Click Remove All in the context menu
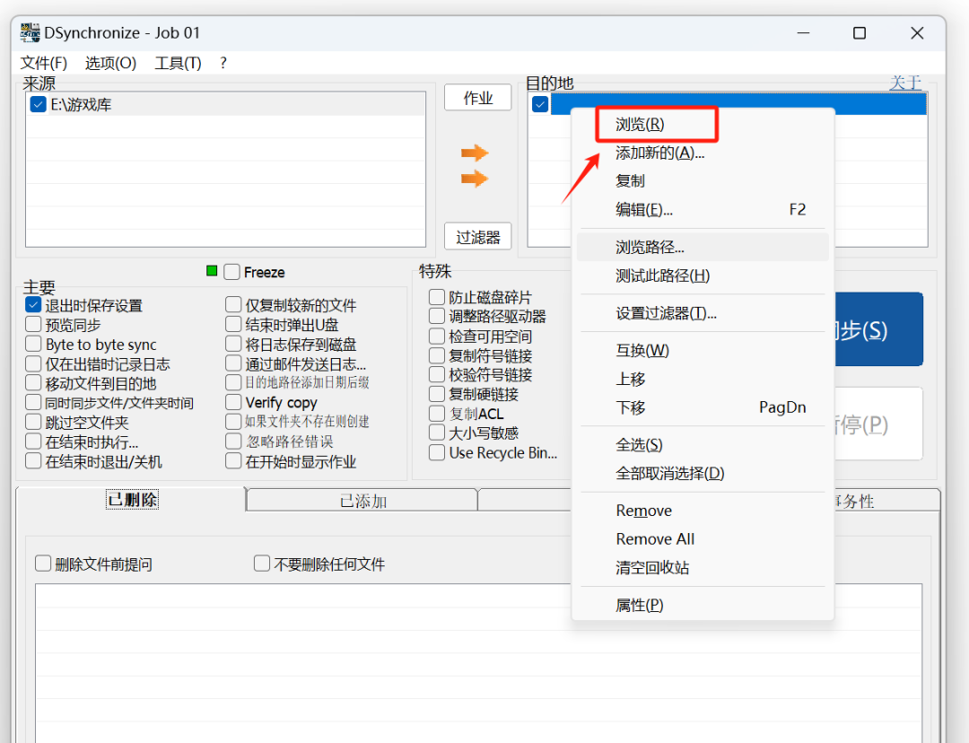 point(703,539)
